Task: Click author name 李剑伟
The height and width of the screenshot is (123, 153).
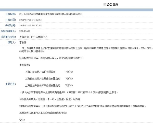Action: tap(23, 43)
